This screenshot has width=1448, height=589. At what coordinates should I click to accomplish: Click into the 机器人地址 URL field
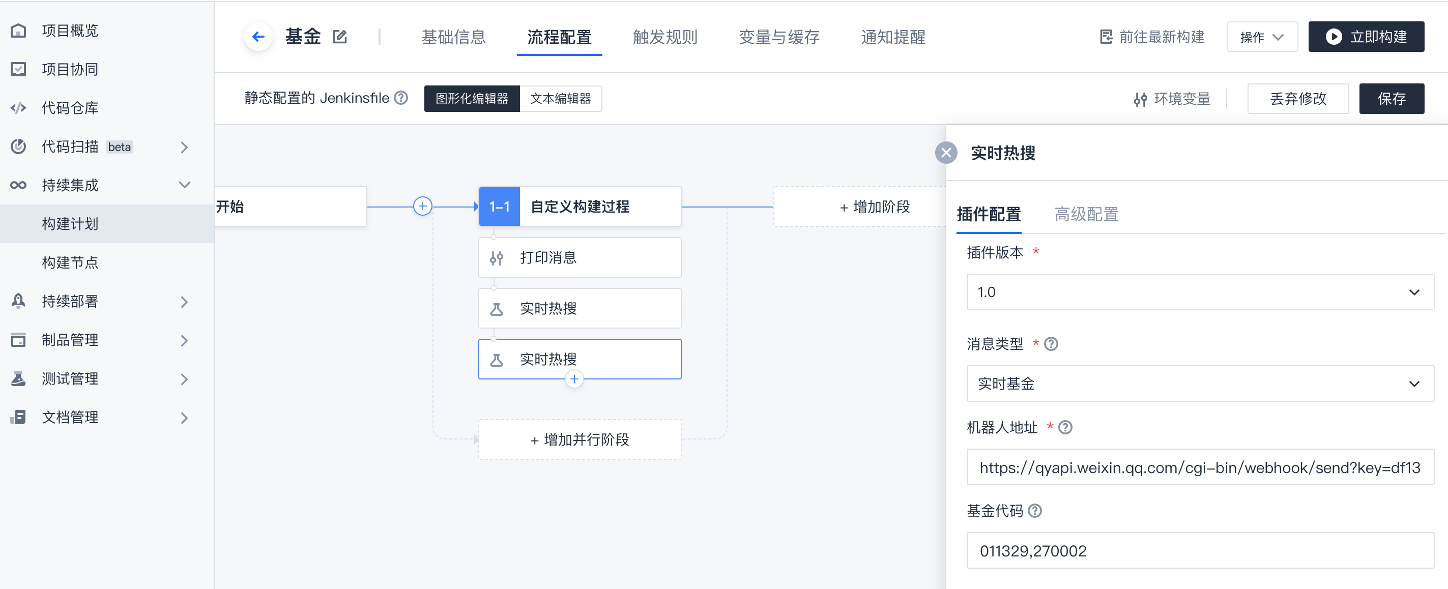click(1200, 467)
